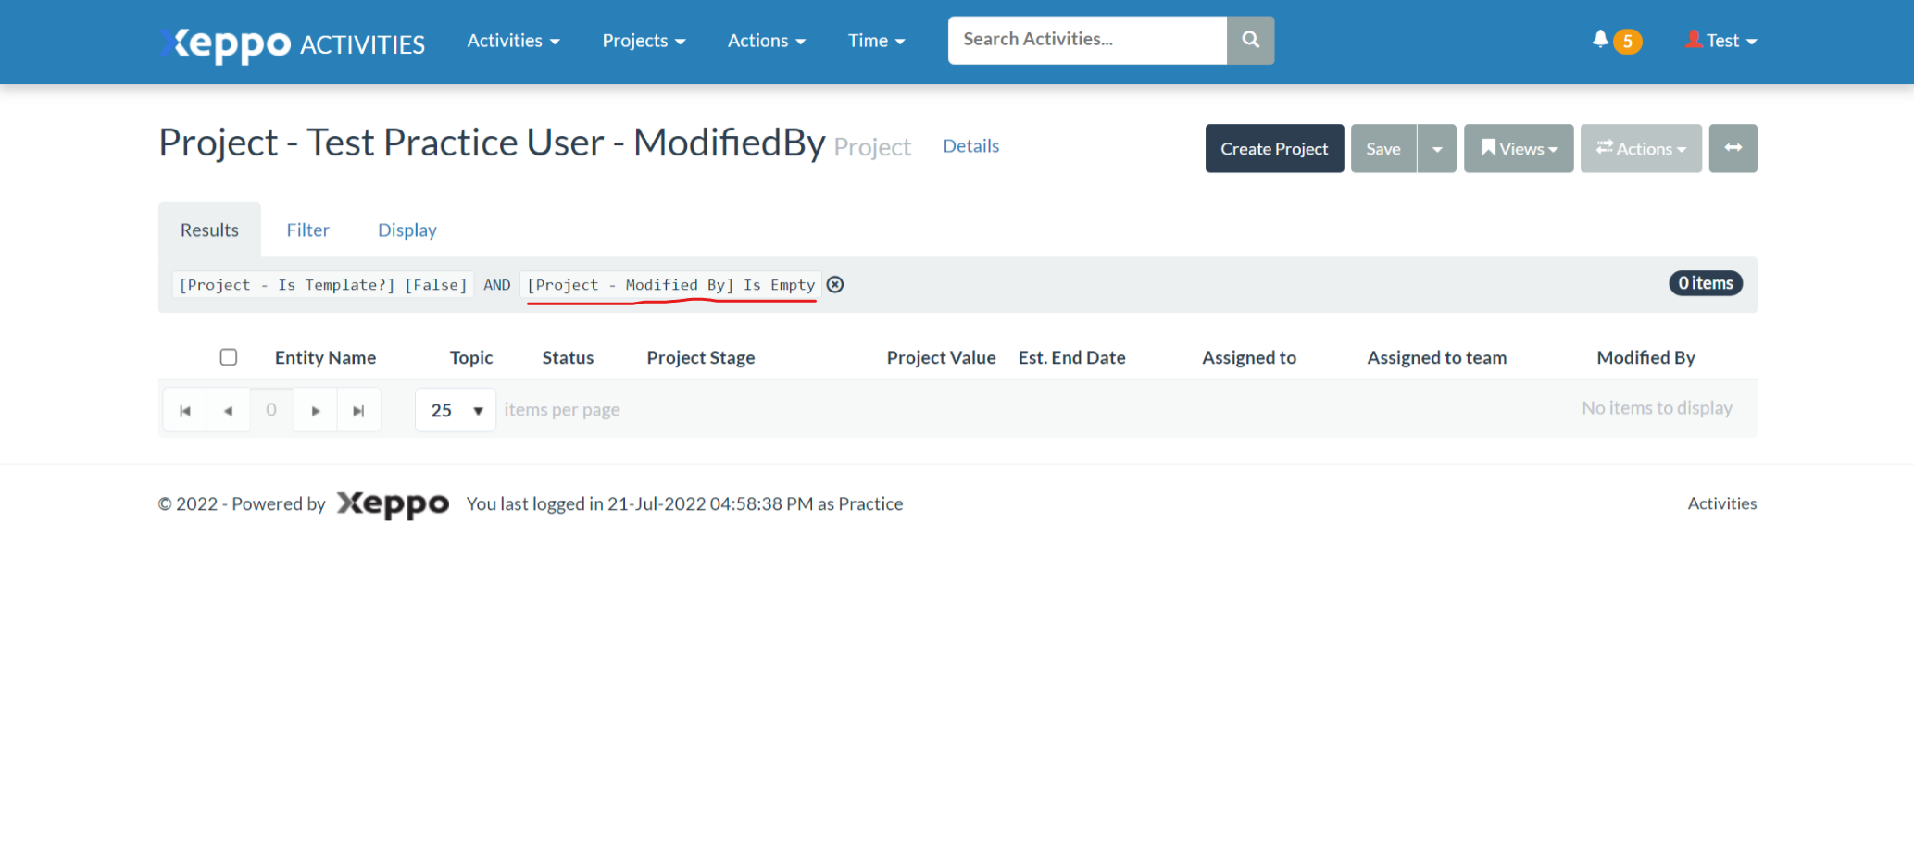1914x857 pixels.
Task: Toggle full-width layout arrows button
Action: point(1733,148)
